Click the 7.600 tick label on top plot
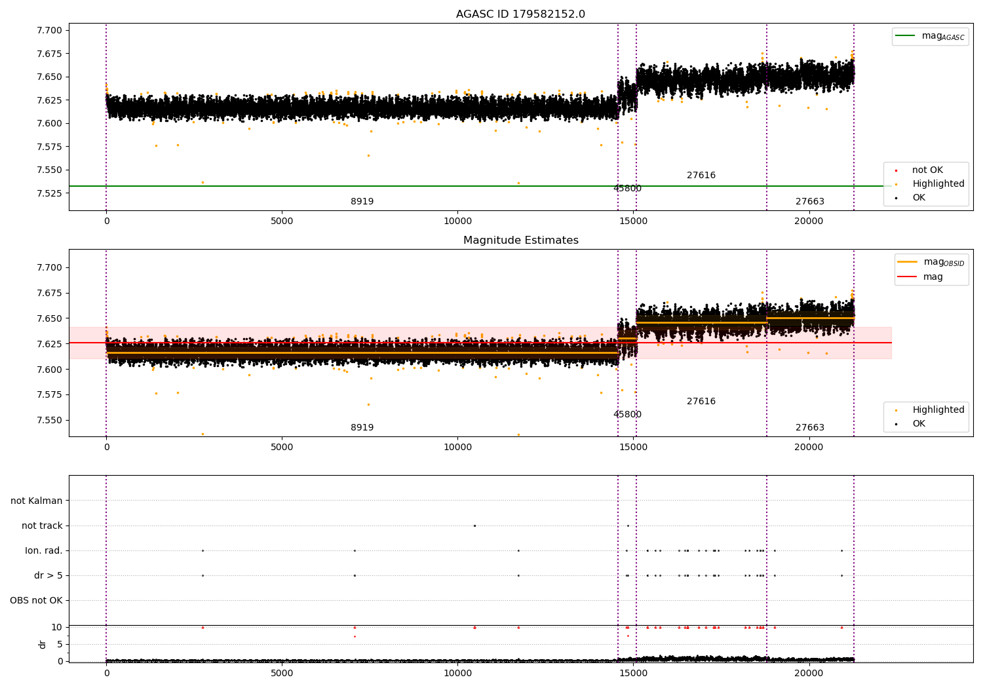The height and width of the screenshot is (688, 983). 48,124
